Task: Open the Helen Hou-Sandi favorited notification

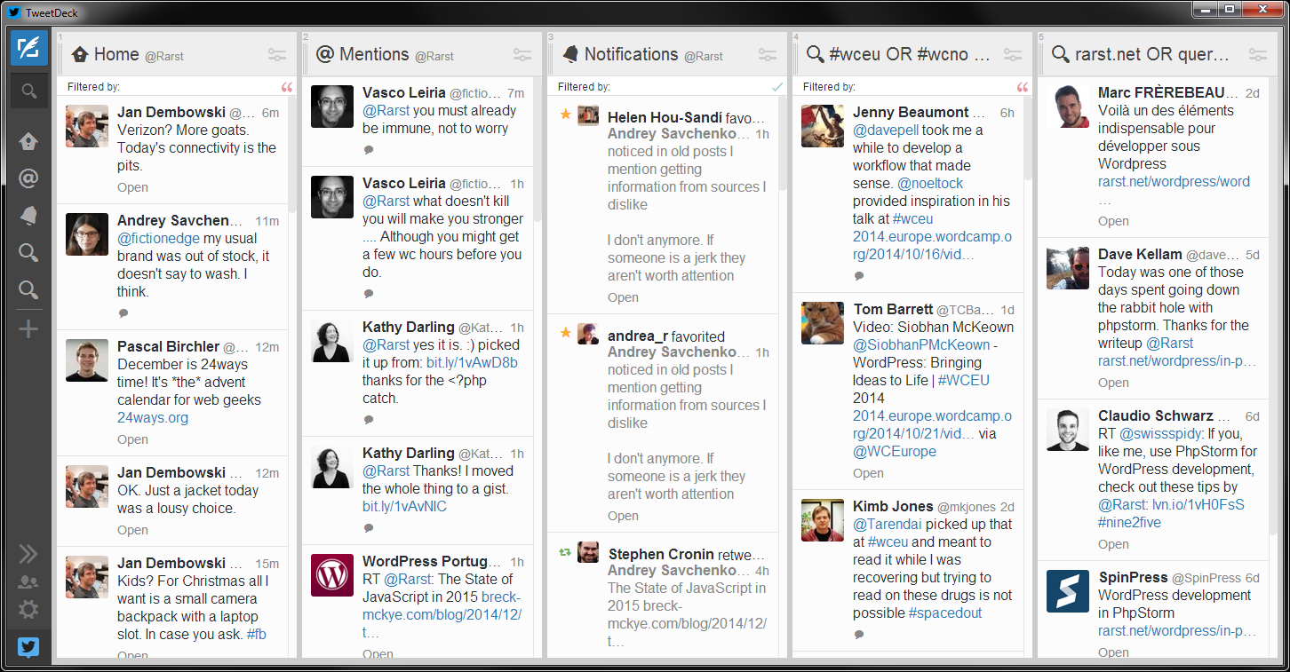Action: click(x=623, y=297)
